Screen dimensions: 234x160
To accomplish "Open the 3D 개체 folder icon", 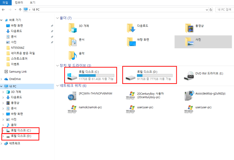I will pyautogui.click(x=72, y=28).
